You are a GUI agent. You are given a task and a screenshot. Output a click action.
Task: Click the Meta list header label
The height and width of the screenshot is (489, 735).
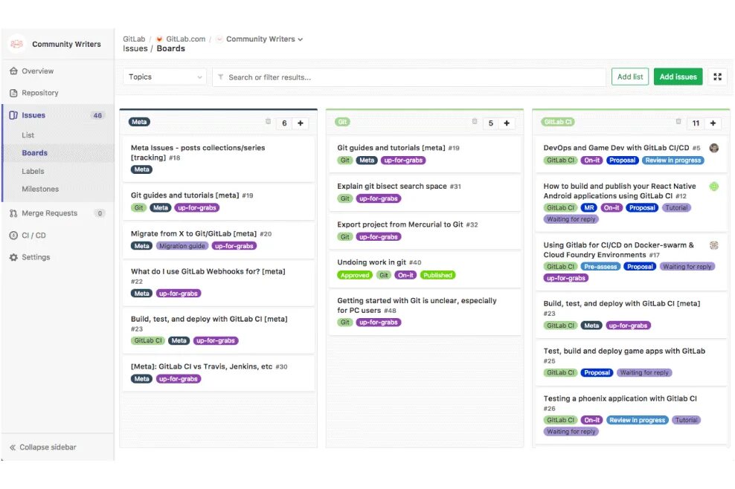[139, 122]
